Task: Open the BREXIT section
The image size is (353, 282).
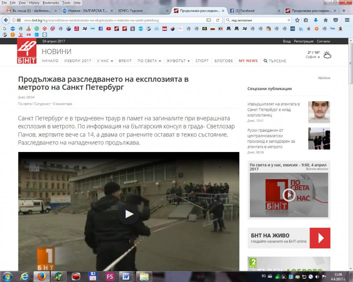Action: 125,61
